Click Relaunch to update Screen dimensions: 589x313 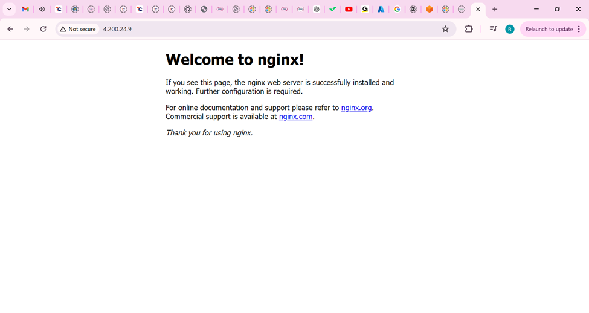tap(549, 29)
